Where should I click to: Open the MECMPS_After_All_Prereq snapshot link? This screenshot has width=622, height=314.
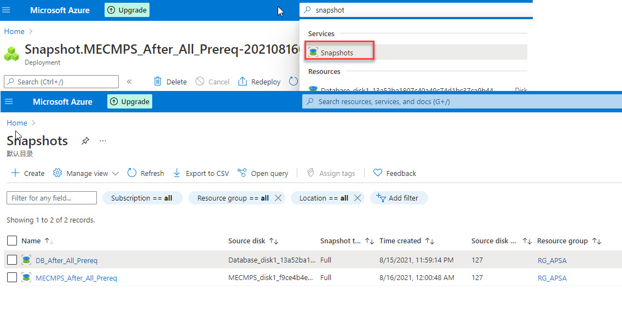76,278
